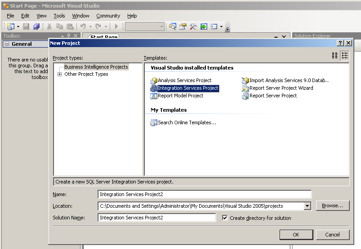This screenshot has width=361, height=249.
Task: Close the Toolbox panel
Action: 76,36
